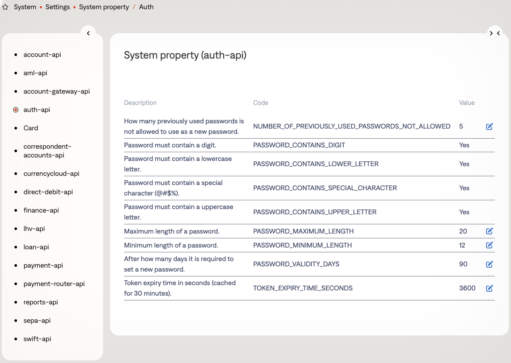Edit the previously used passwords value
511x363 pixels.
point(489,126)
